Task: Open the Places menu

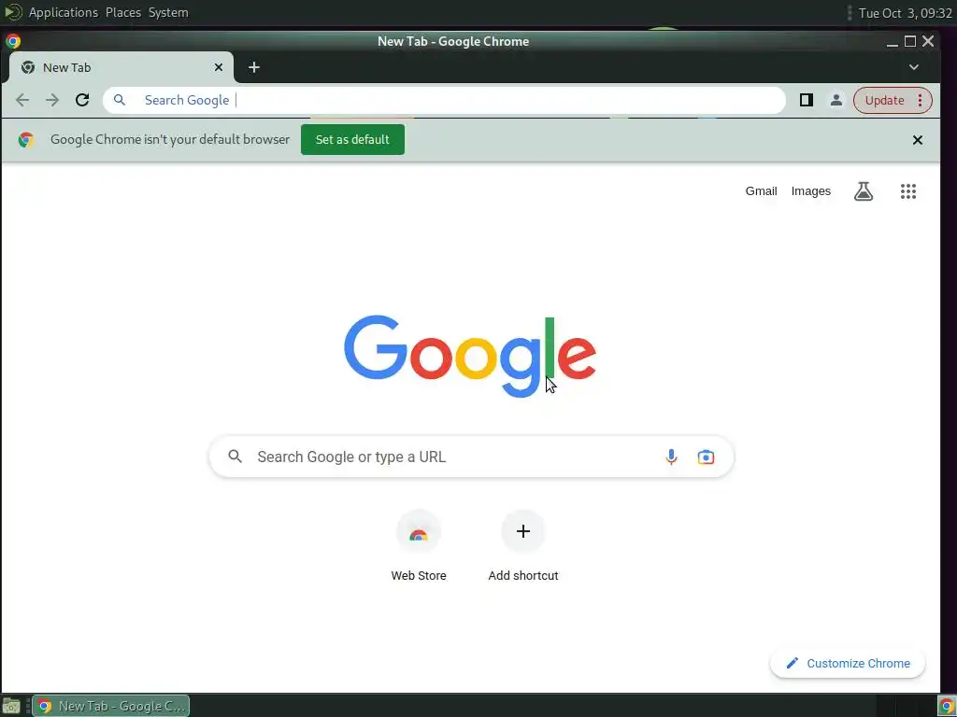Action: click(x=123, y=12)
